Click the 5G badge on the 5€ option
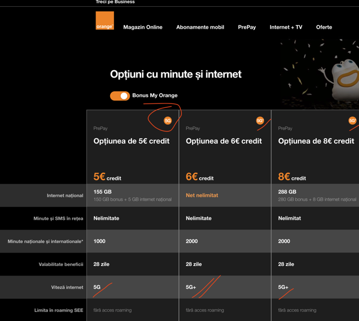359x321 pixels. [168, 120]
